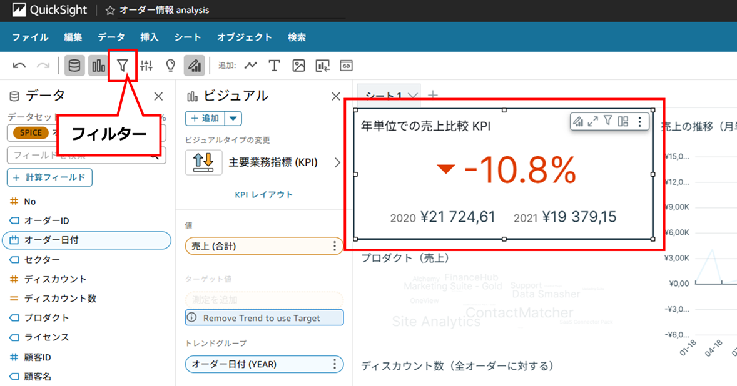Toggle the data pane database icon

74,66
